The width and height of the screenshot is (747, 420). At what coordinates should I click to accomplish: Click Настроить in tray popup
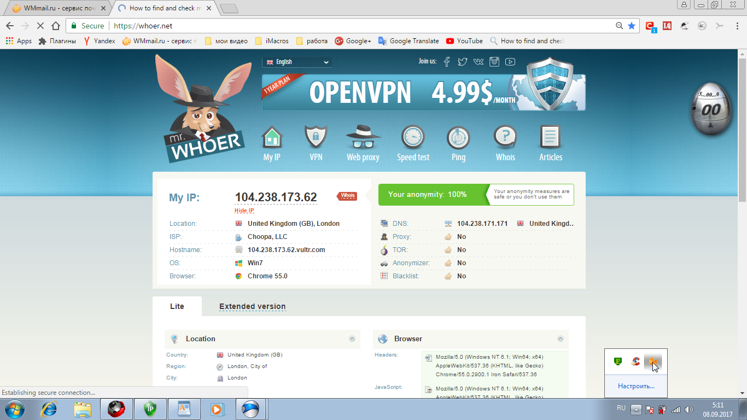[x=636, y=386]
